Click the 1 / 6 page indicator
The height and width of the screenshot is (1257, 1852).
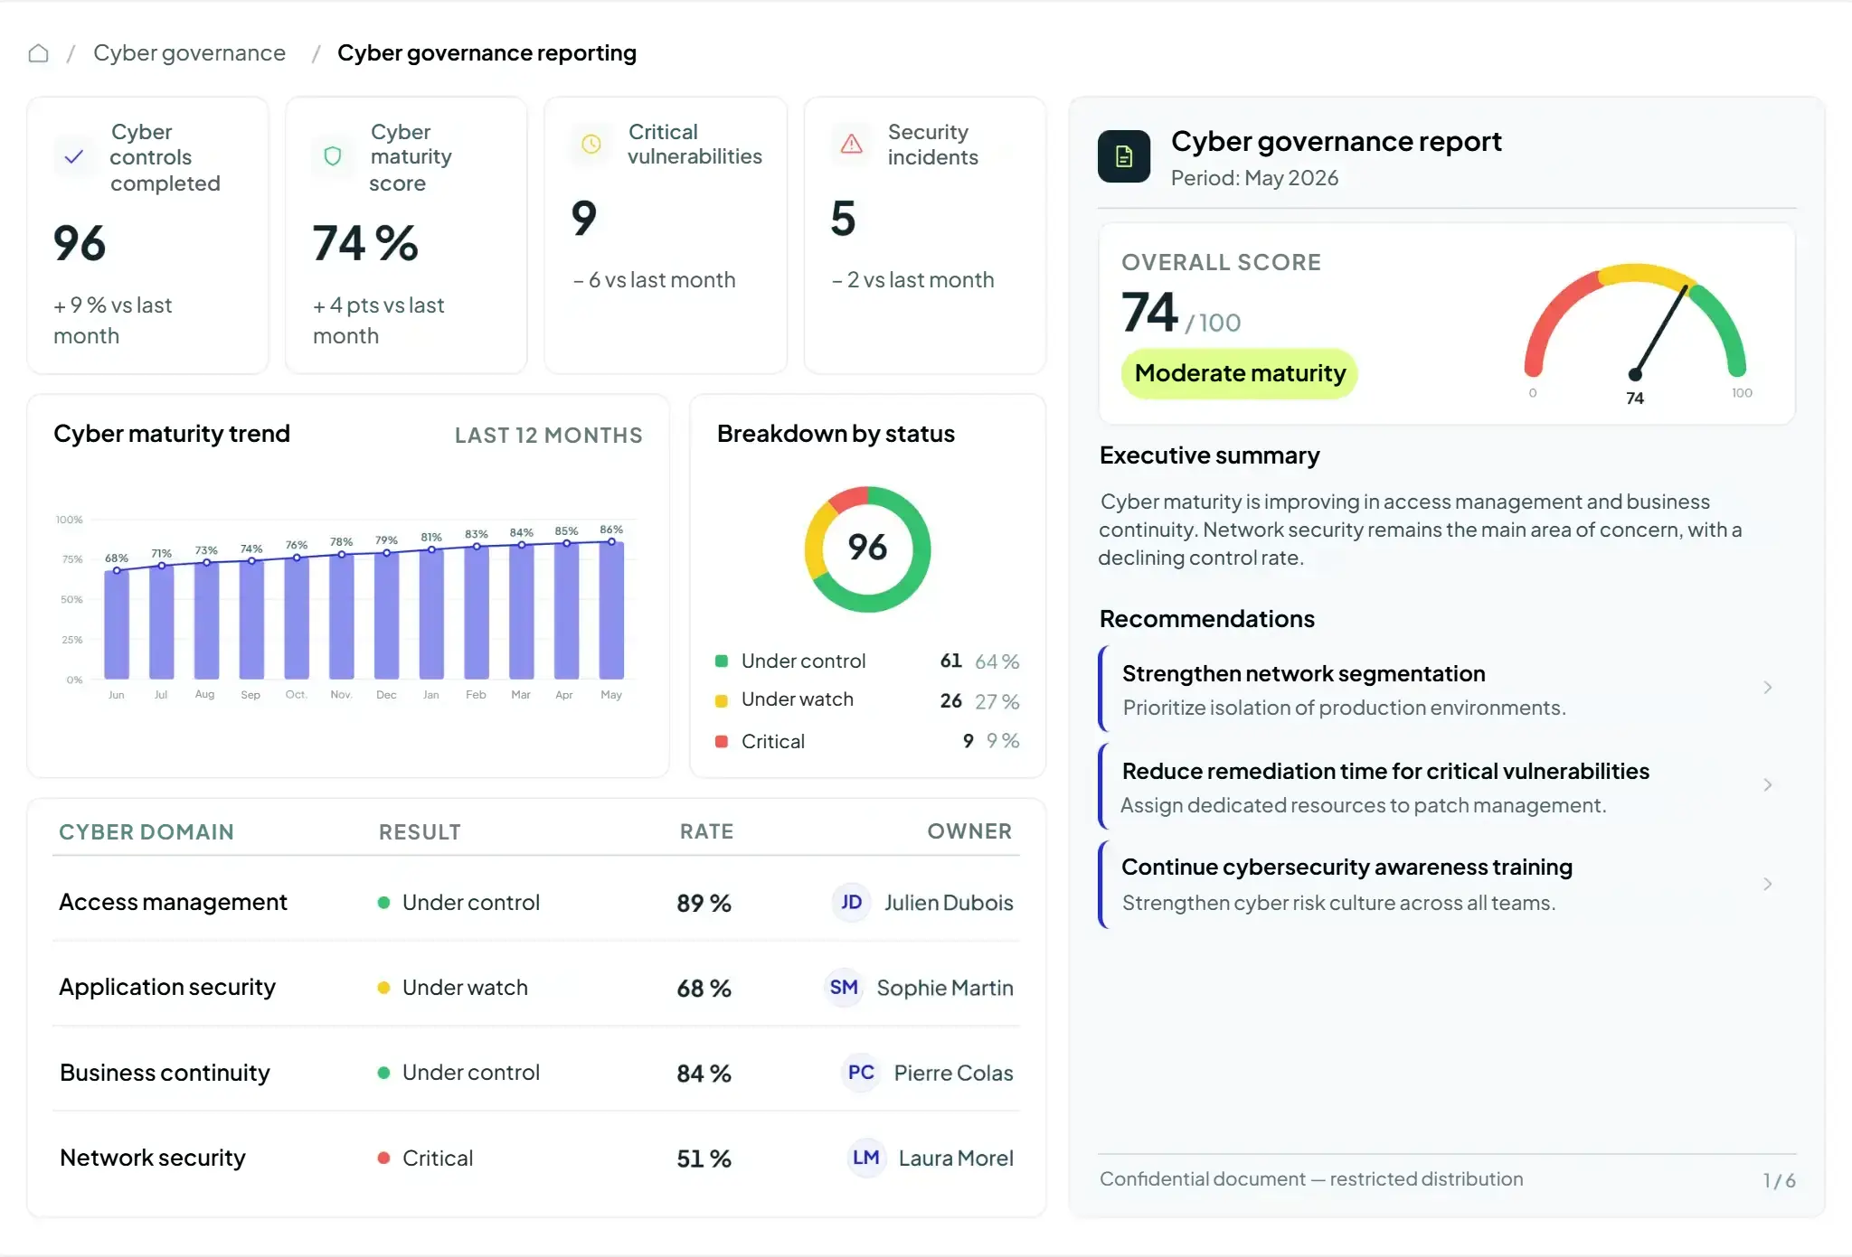[1779, 1180]
